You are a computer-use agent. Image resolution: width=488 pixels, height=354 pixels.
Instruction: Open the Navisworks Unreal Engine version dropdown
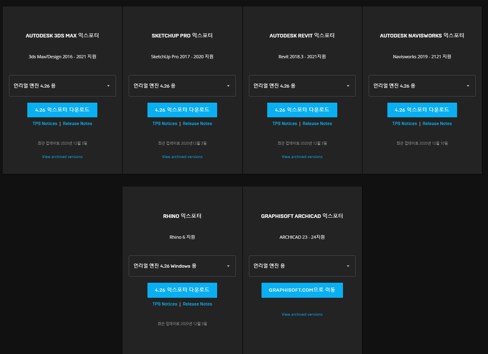coord(422,86)
